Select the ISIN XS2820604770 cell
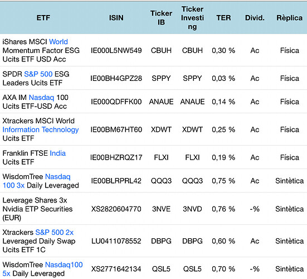 [x=116, y=209]
